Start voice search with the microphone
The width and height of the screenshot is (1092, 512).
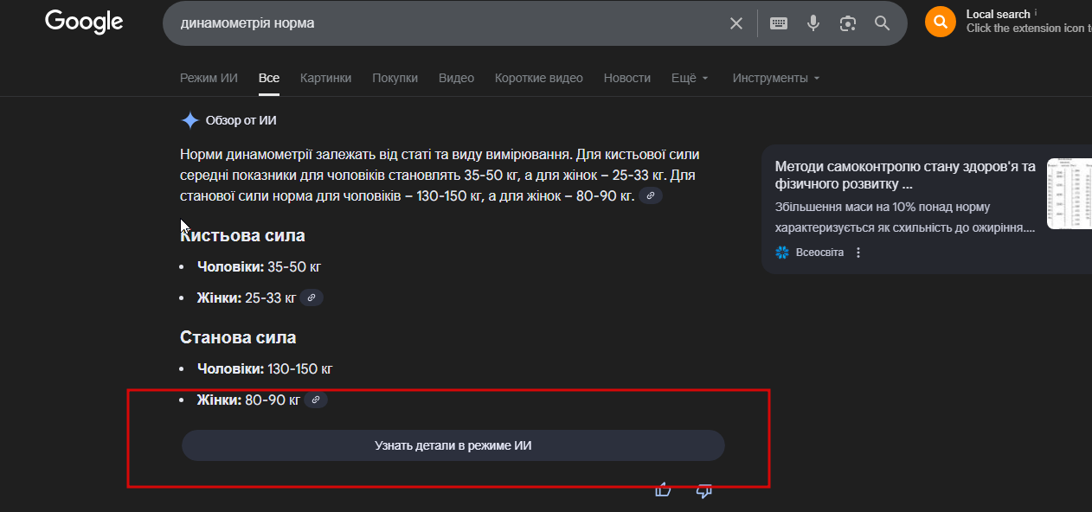pyautogui.click(x=813, y=23)
